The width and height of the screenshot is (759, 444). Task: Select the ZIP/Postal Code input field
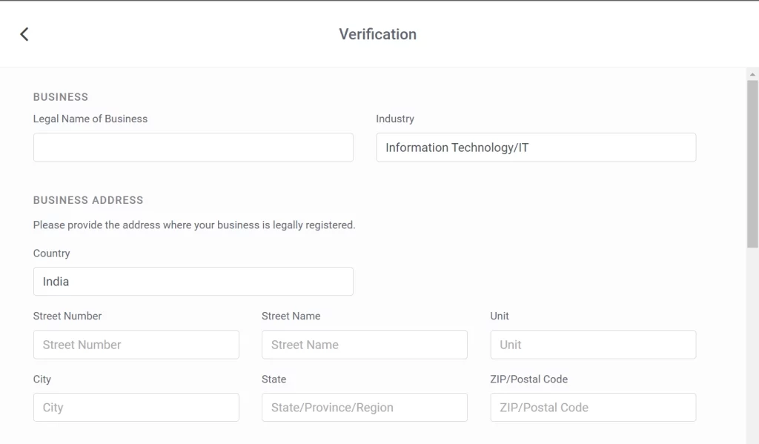coord(593,407)
